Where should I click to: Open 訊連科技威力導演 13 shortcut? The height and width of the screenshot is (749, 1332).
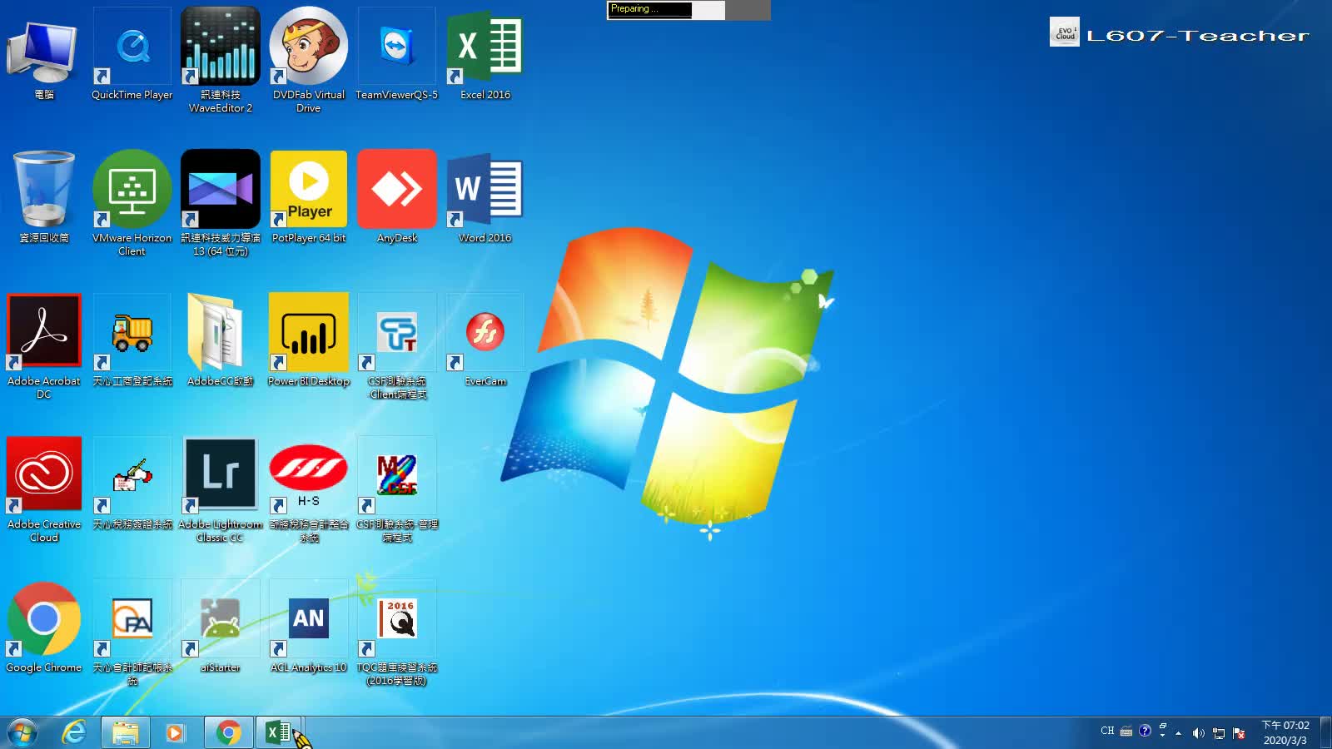[x=221, y=203]
